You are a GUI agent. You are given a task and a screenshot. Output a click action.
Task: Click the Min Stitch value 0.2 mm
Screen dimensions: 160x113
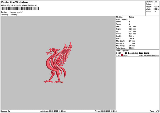(132, 43)
